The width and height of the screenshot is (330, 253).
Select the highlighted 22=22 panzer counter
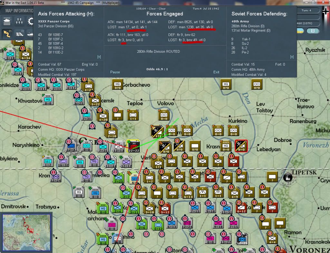[x=133, y=146]
